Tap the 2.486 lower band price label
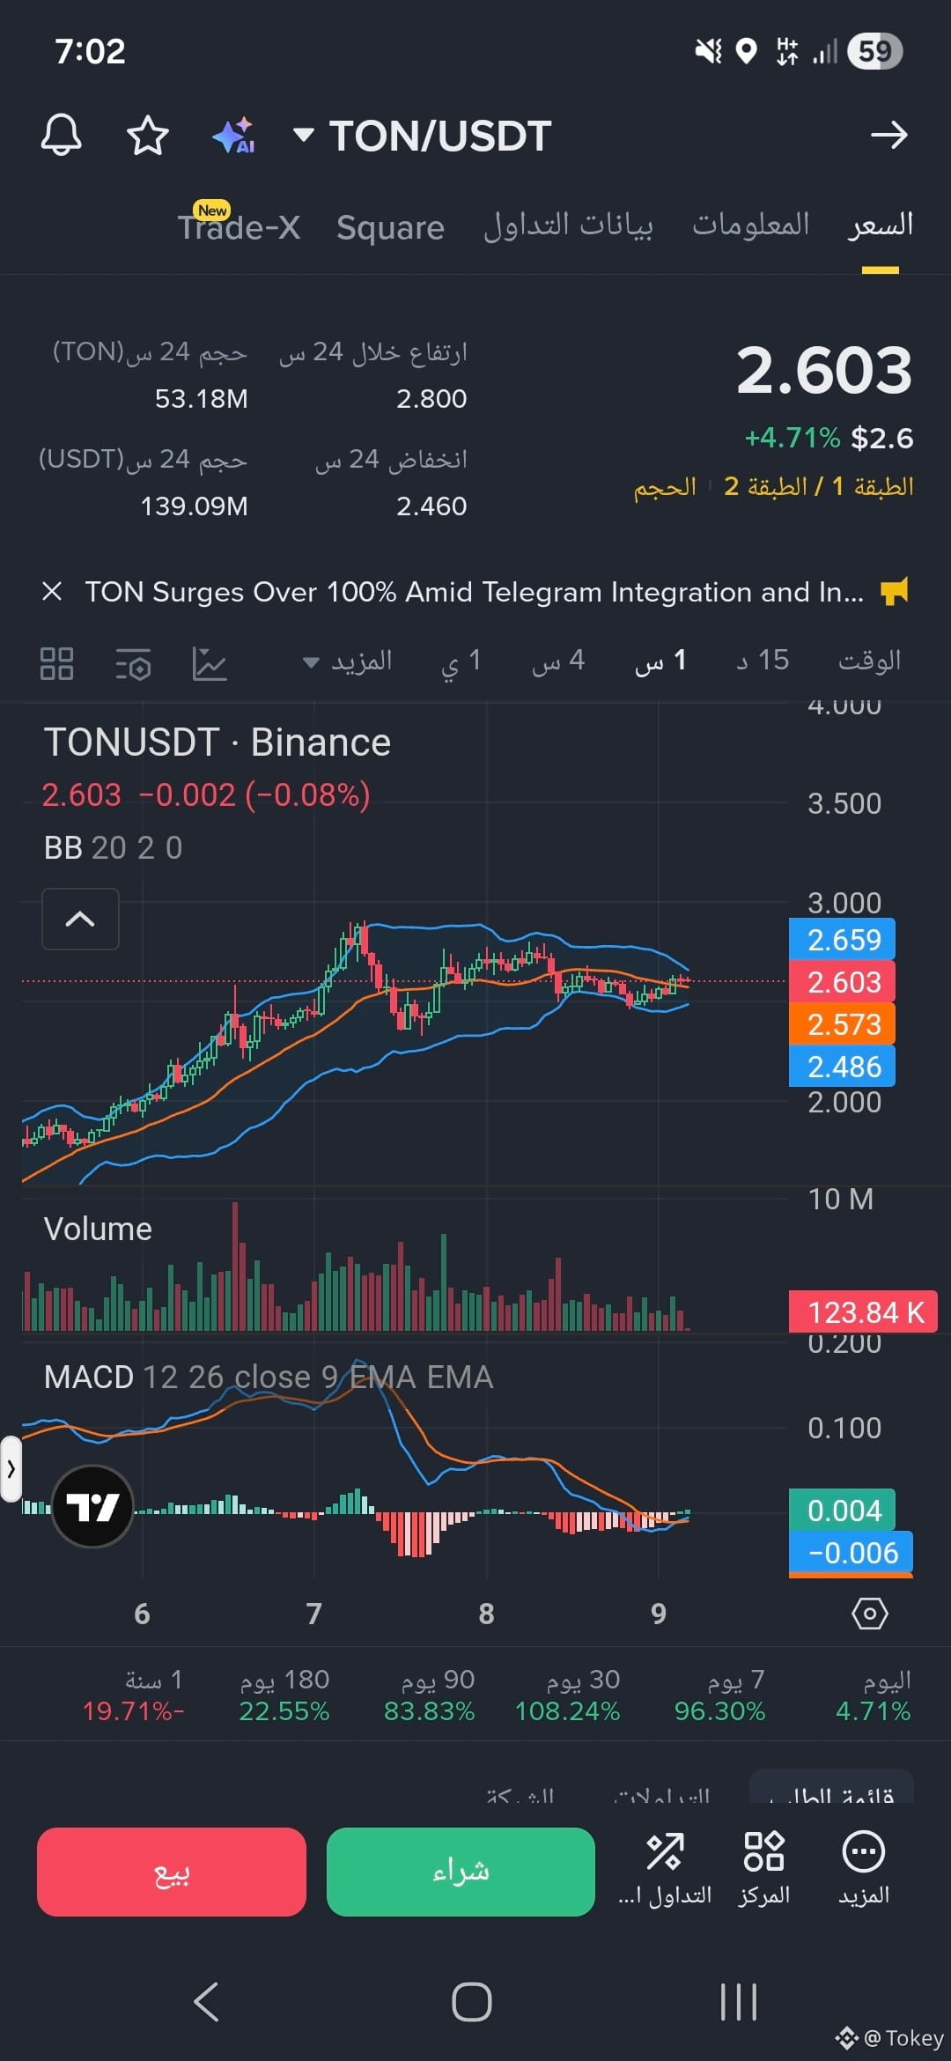 point(843,1067)
